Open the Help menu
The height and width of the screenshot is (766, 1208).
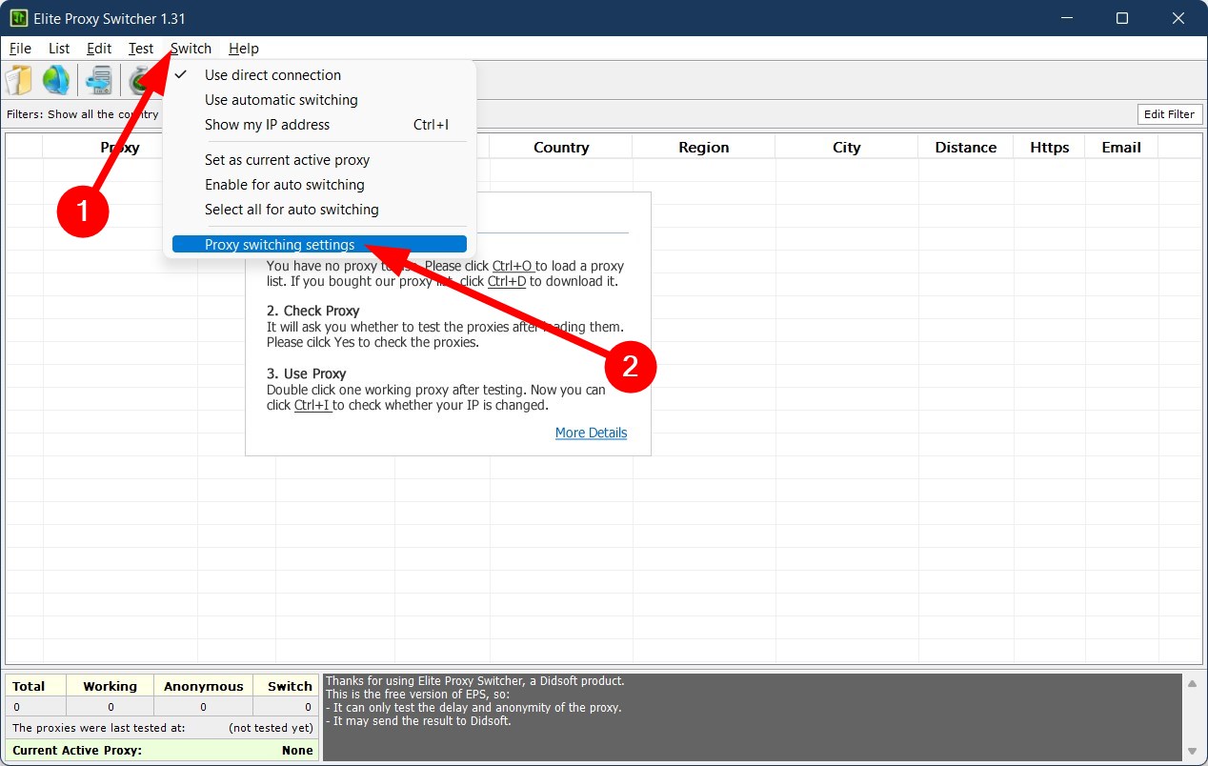(244, 49)
